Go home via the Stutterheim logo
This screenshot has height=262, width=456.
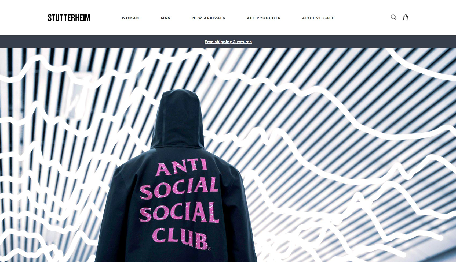[x=69, y=18]
